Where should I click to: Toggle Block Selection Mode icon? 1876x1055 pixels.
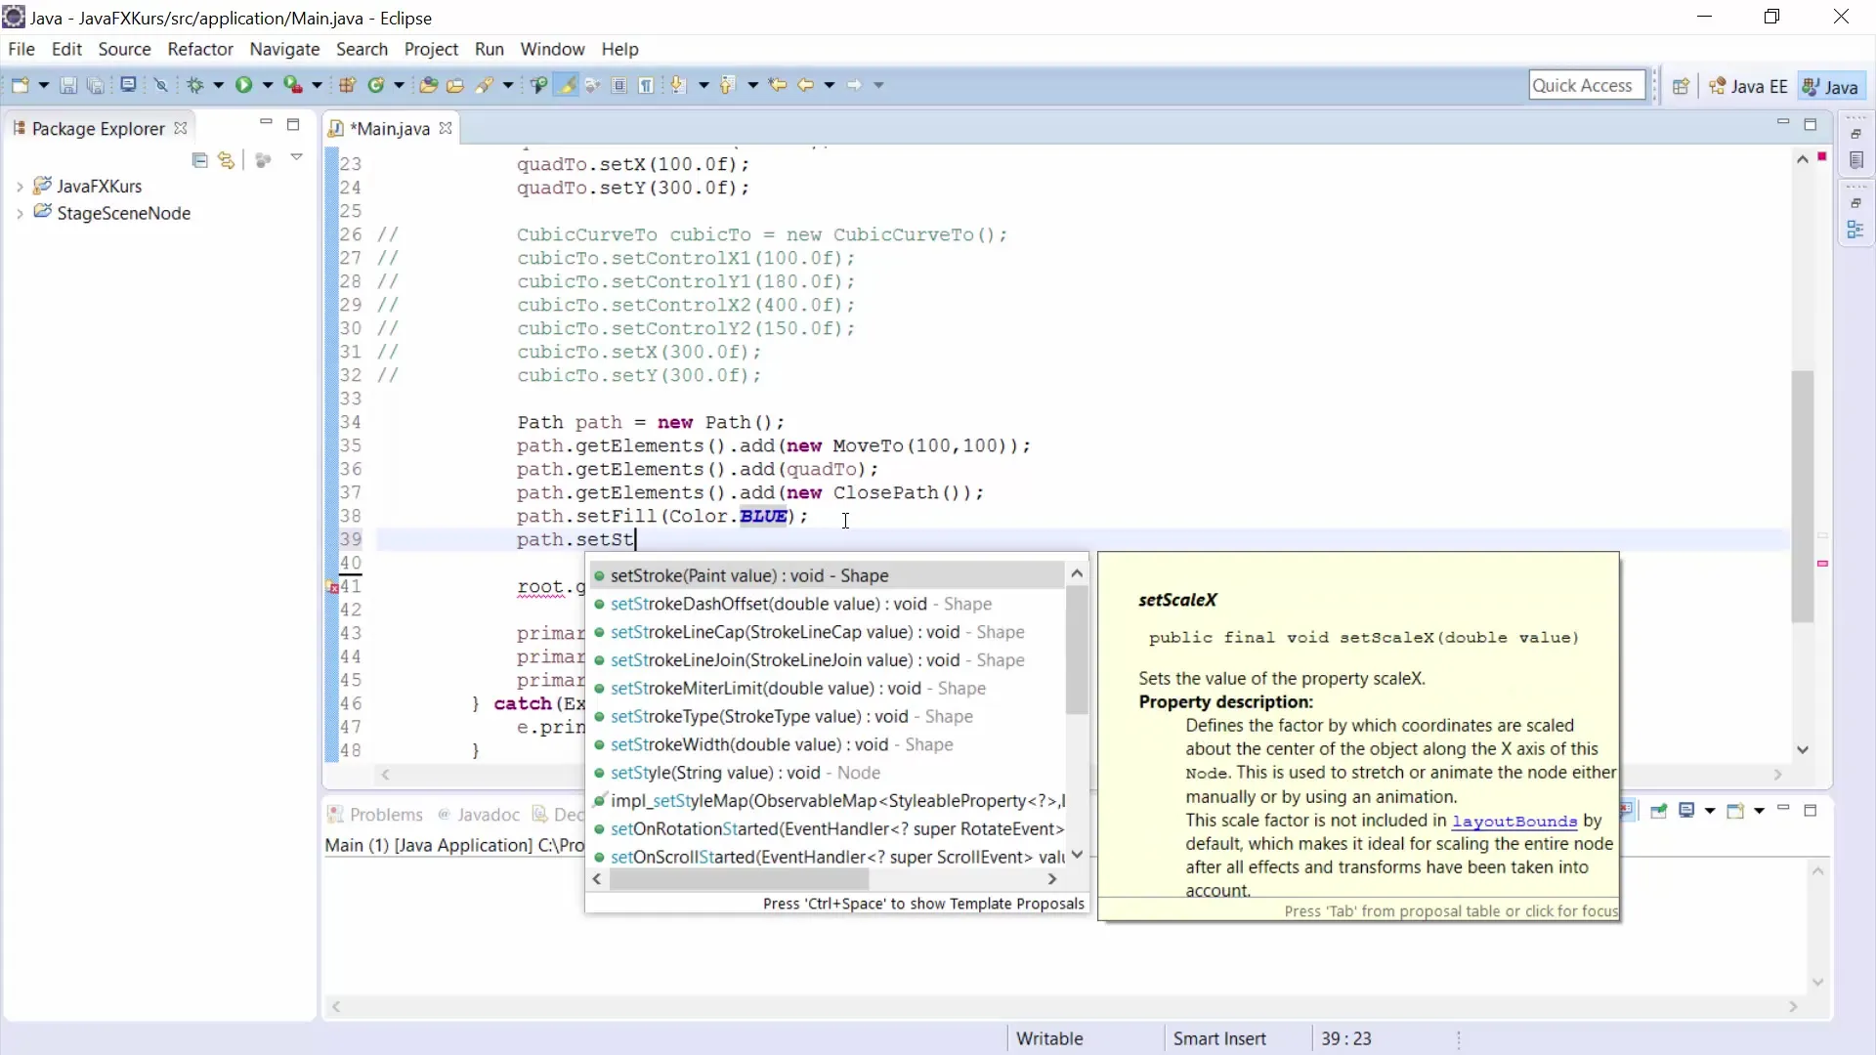tap(619, 86)
